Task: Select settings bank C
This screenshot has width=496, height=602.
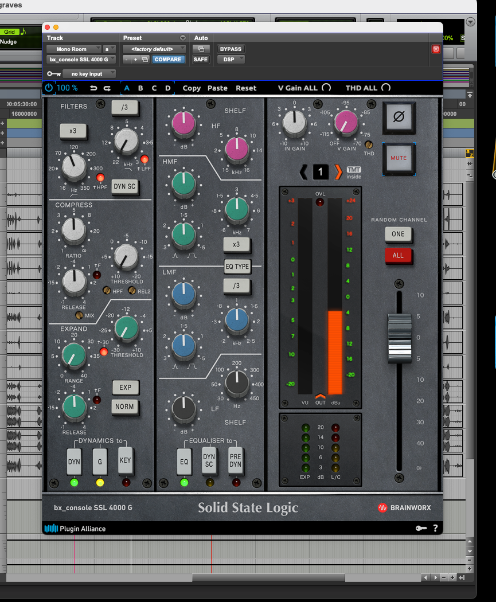Action: [154, 88]
